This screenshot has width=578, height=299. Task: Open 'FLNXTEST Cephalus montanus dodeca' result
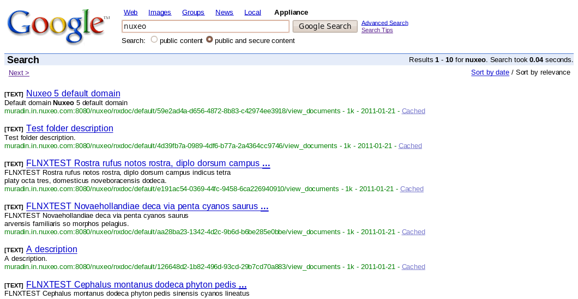coord(131,285)
